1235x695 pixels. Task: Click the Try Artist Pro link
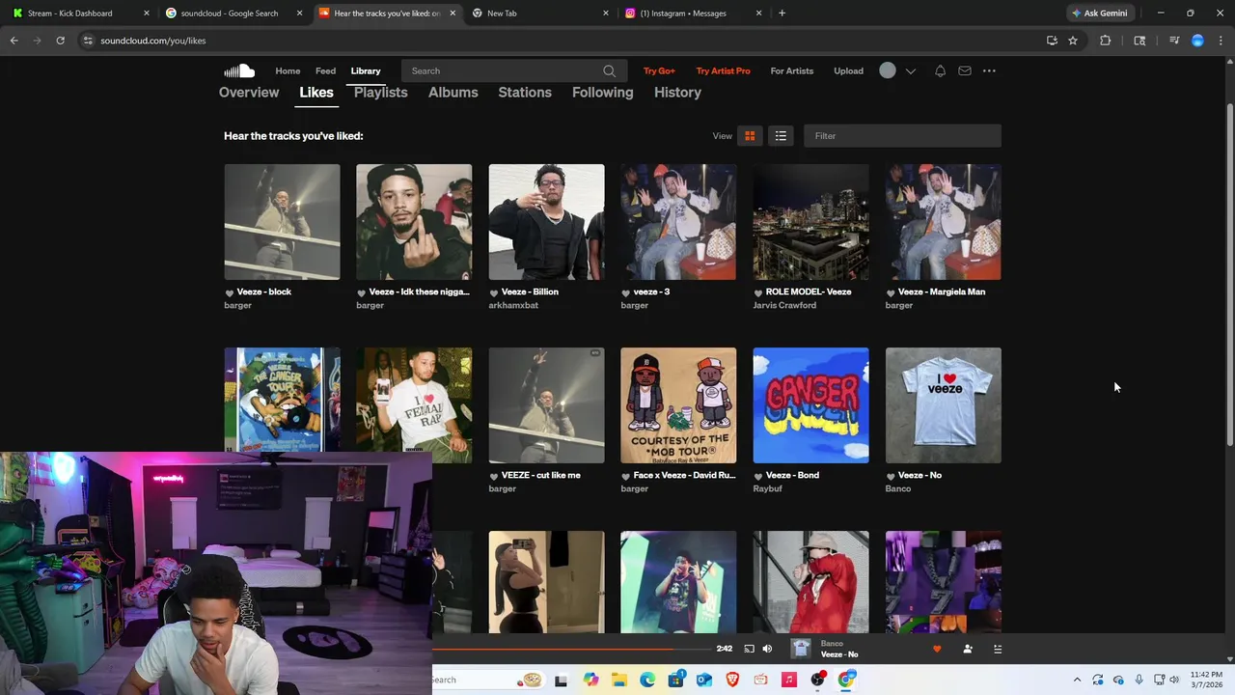click(x=724, y=70)
